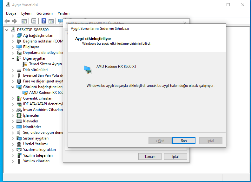Click the Klavyeler keyboard icon

click(x=19, y=121)
